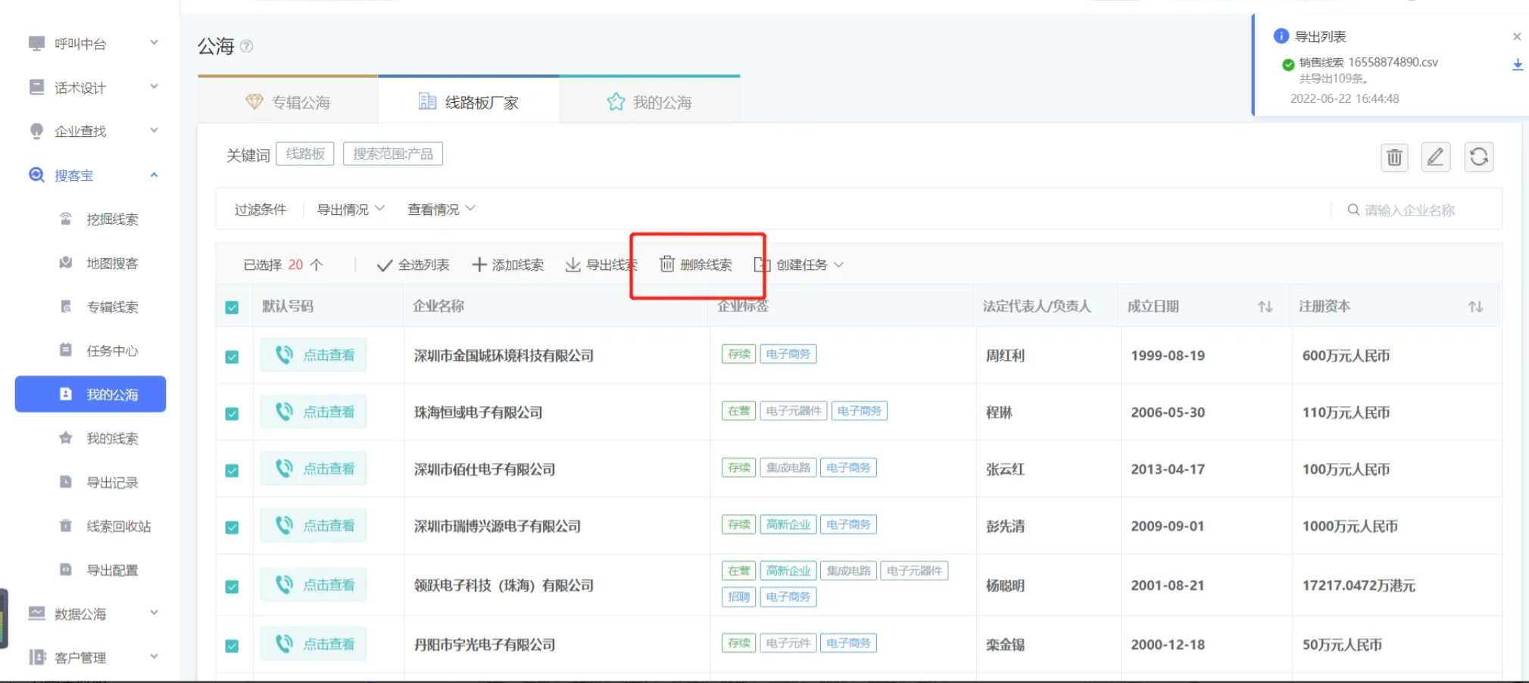Screen dimensions: 1529x683
Task: Uncheck the select-all header checkbox
Action: [232, 307]
